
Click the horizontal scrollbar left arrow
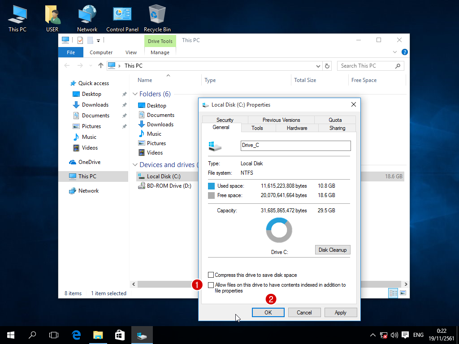(134, 284)
